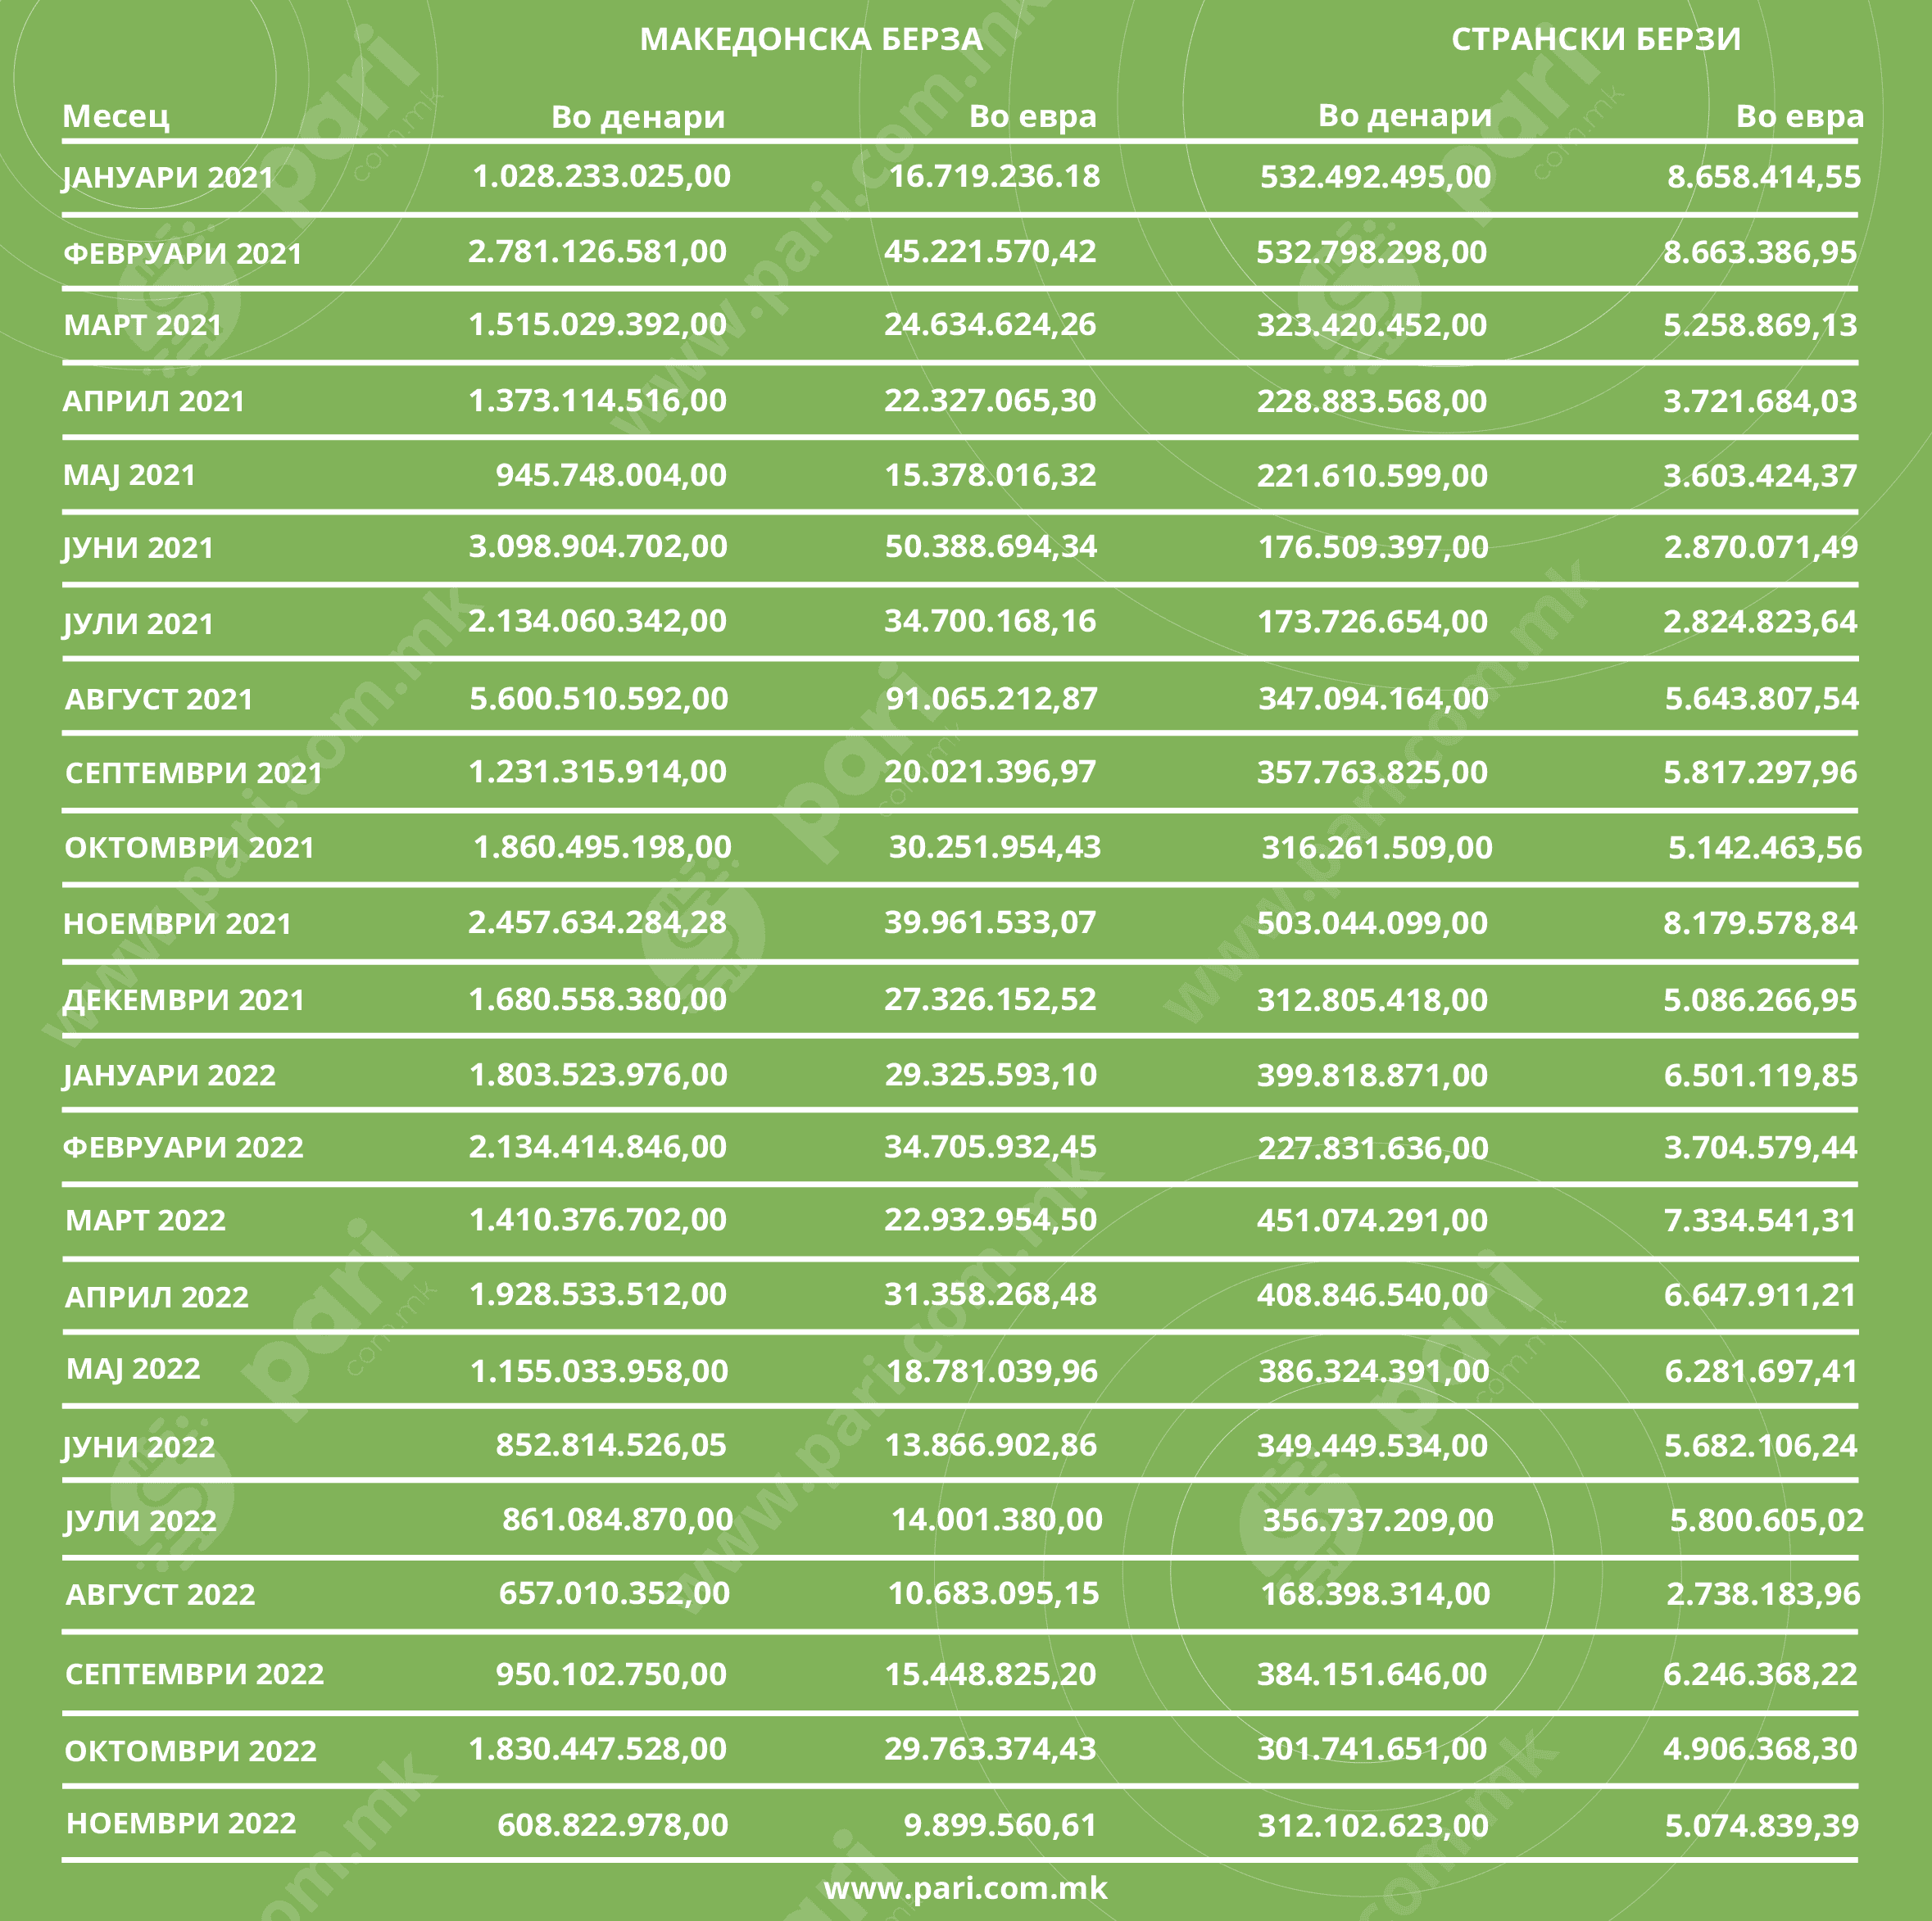Click the value 451.074.291,00

click(x=1372, y=1220)
